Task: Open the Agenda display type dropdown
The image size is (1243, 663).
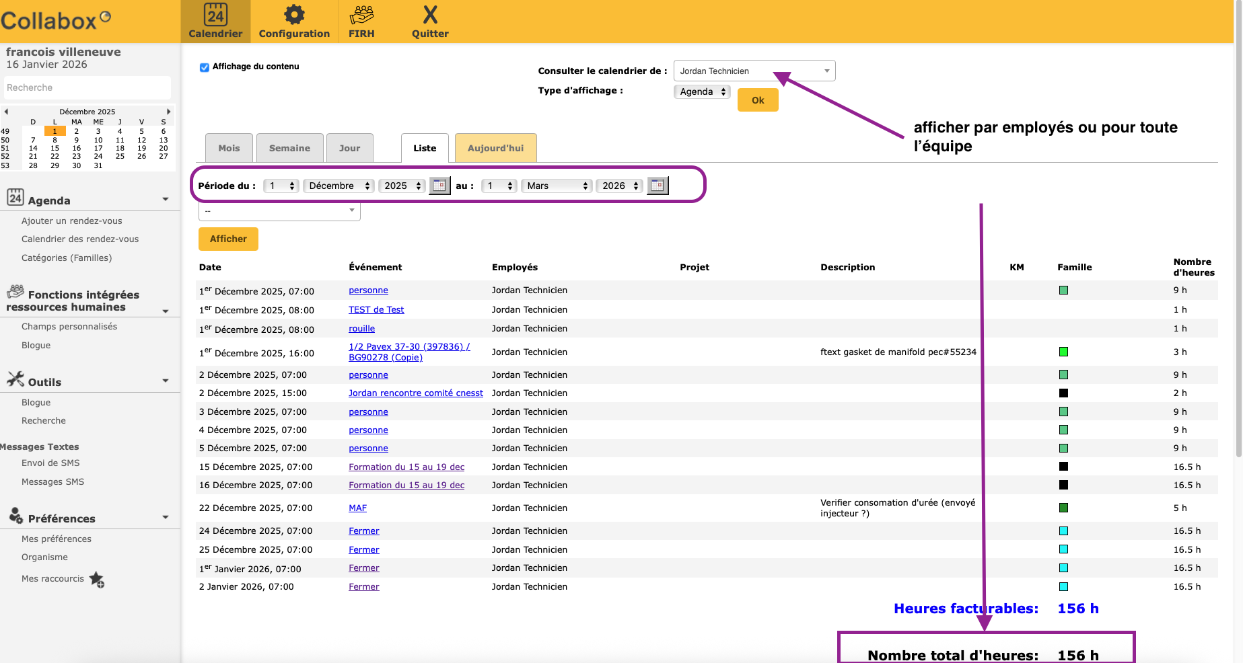Action: coord(702,92)
